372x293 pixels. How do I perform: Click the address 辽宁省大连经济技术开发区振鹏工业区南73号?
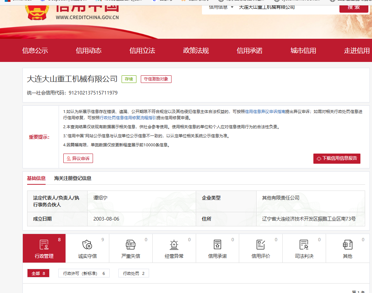309,219
